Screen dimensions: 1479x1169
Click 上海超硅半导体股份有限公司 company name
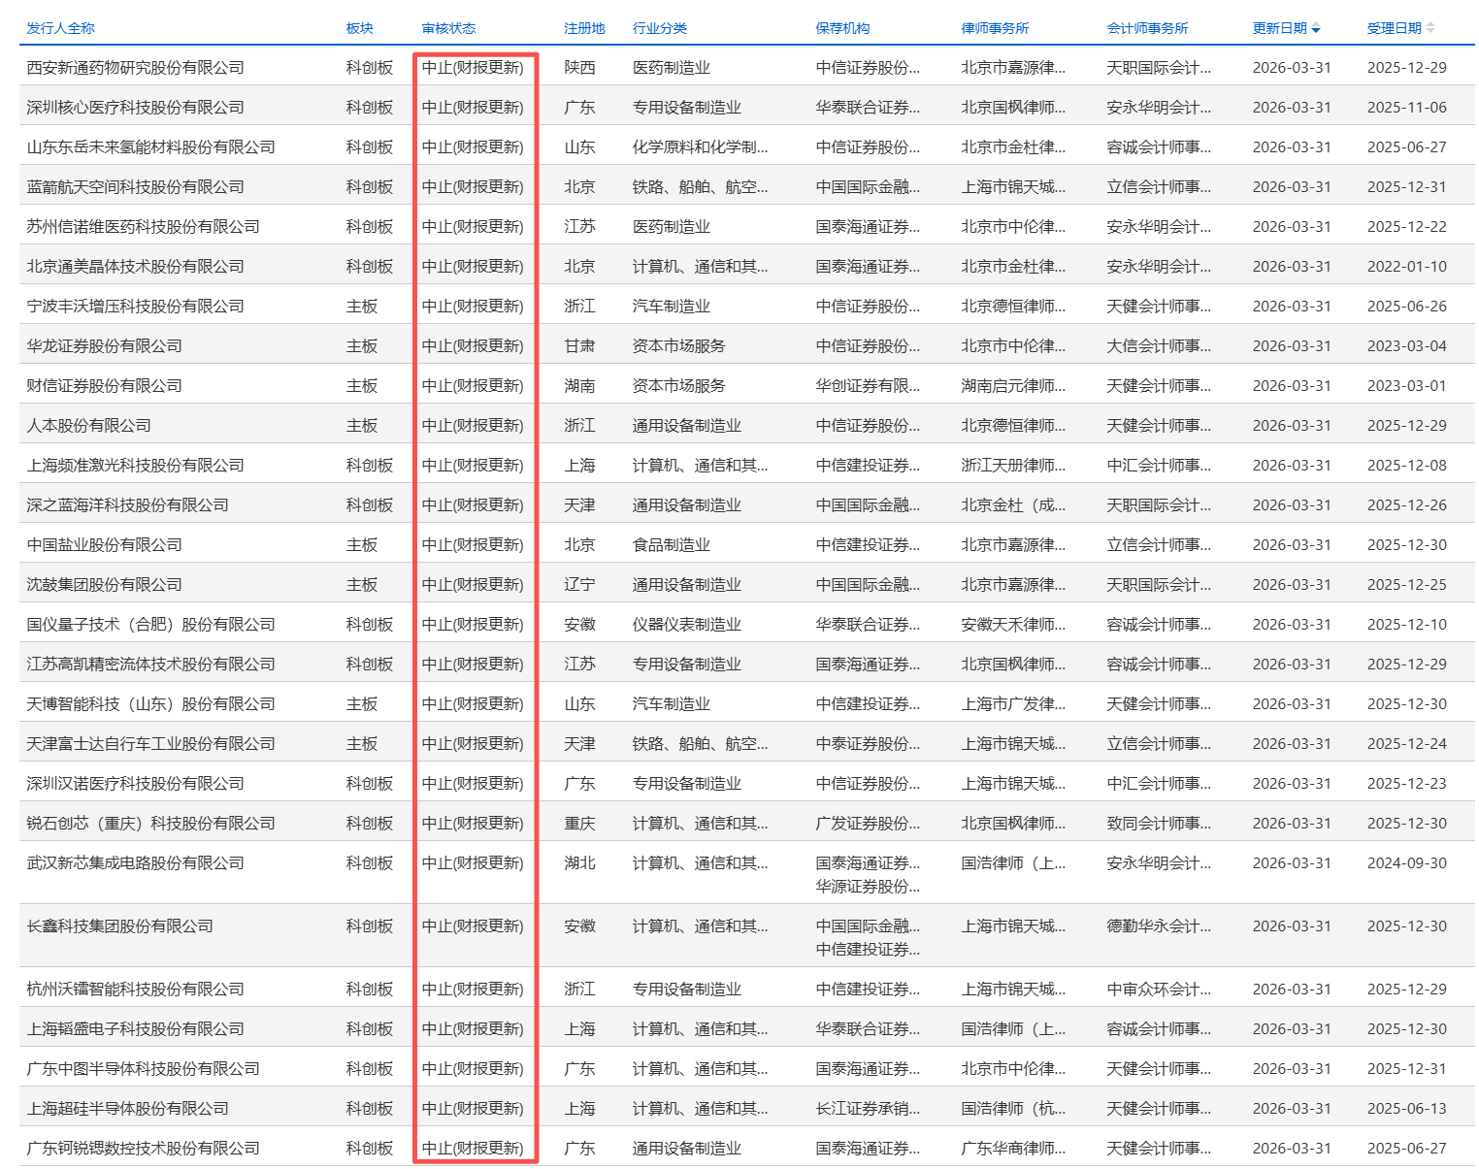point(127,1109)
